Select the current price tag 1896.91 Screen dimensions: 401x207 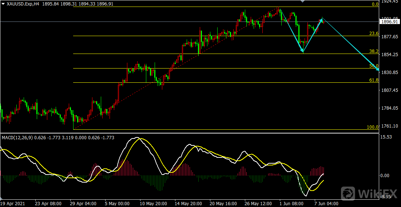coord(389,22)
